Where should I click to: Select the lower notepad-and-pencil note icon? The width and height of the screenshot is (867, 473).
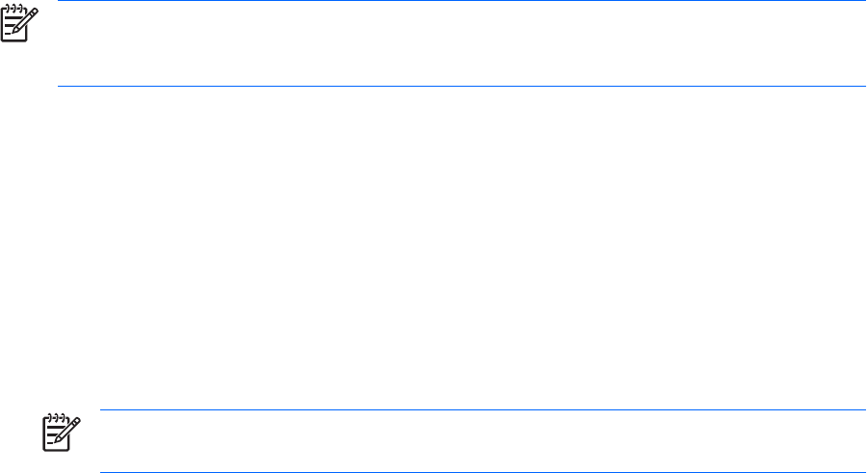[58, 433]
